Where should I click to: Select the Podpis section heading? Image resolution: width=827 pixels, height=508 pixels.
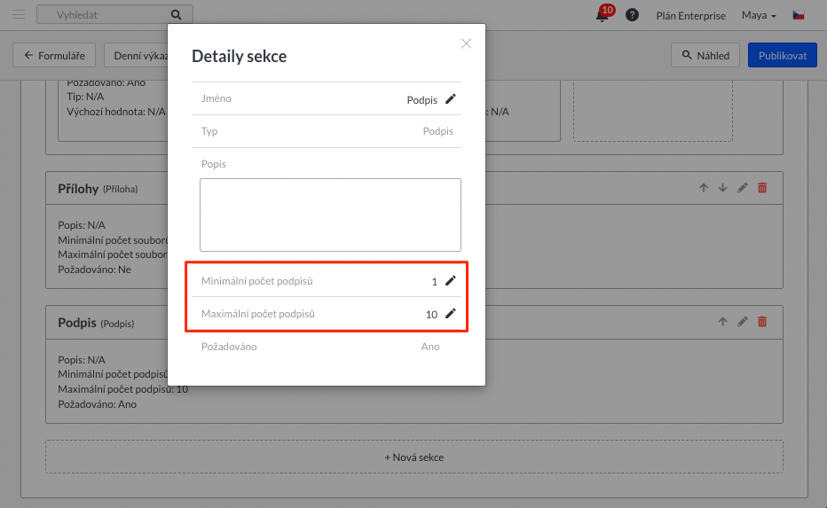click(77, 323)
